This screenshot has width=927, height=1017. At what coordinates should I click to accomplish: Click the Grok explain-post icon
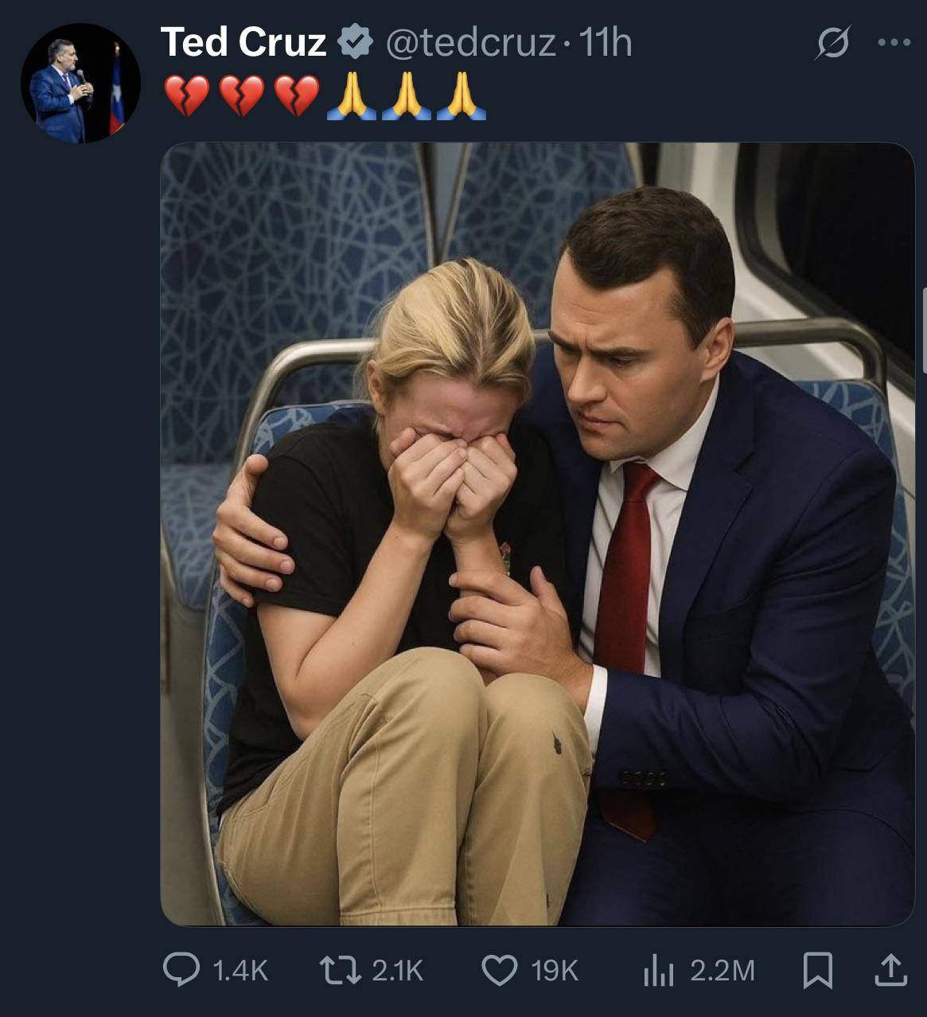832,42
